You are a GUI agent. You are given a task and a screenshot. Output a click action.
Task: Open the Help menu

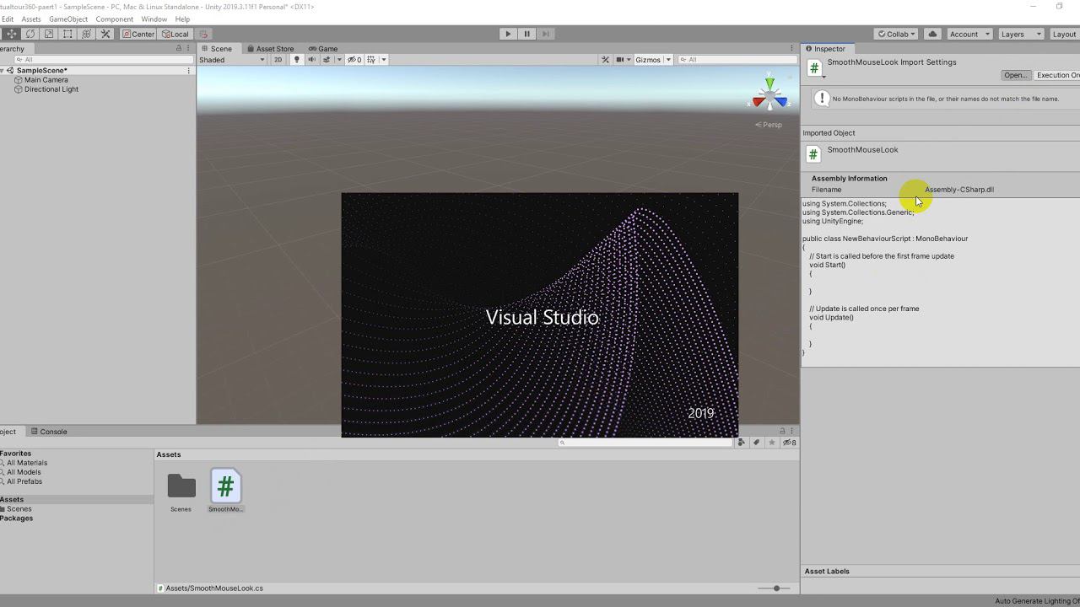182,19
